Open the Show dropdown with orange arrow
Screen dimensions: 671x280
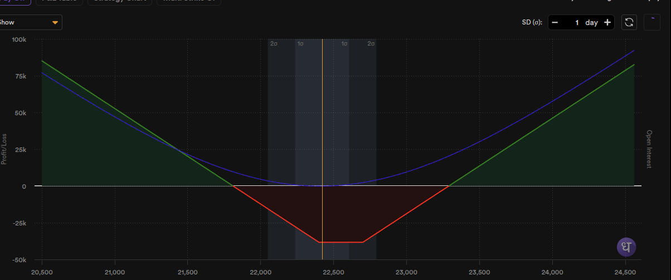[31, 22]
